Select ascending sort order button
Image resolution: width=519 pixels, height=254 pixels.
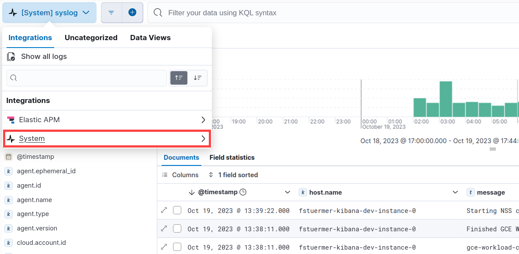click(179, 78)
